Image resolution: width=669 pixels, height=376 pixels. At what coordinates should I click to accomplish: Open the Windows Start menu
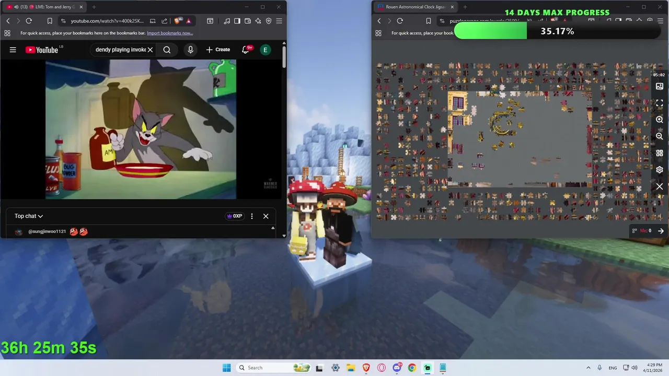[x=226, y=368]
